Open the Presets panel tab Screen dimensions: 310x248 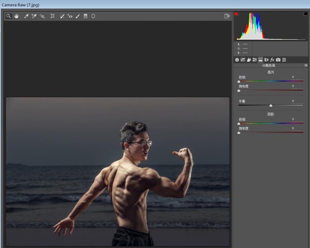(x=284, y=60)
